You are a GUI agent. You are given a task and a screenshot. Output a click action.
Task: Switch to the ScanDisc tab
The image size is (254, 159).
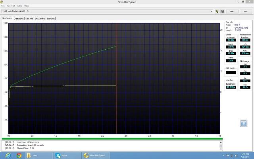coord(51,19)
